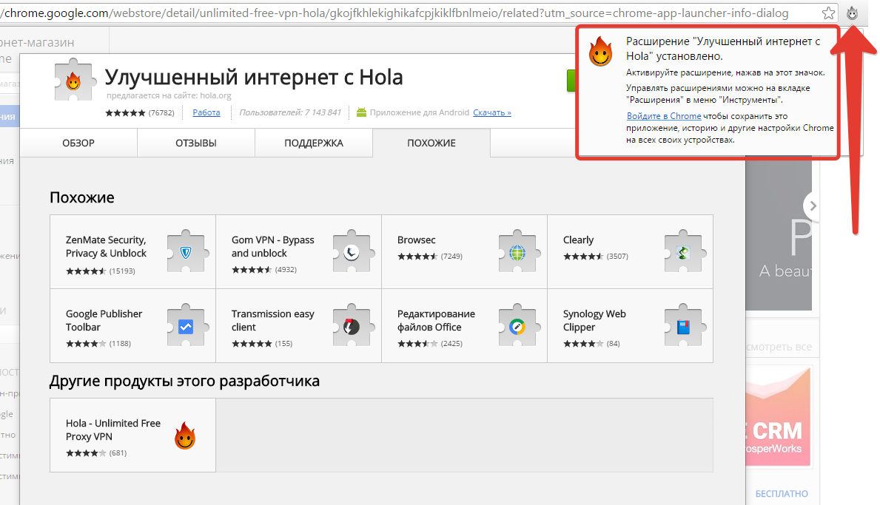This screenshot has height=505, width=880.
Task: Click the Hola flame in install notification
Action: [600, 52]
